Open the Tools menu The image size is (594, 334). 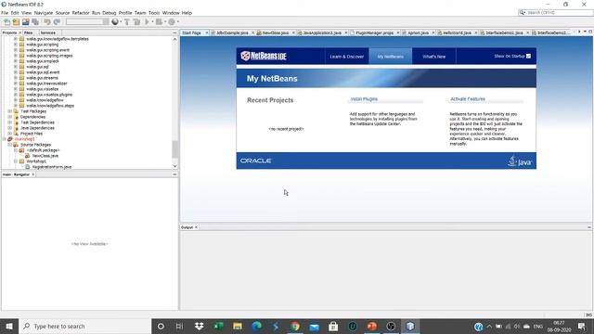154,13
